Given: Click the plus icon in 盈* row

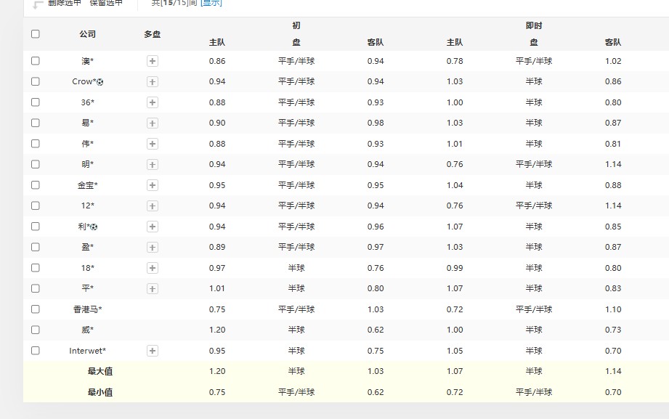Looking at the screenshot, I should coord(152,247).
